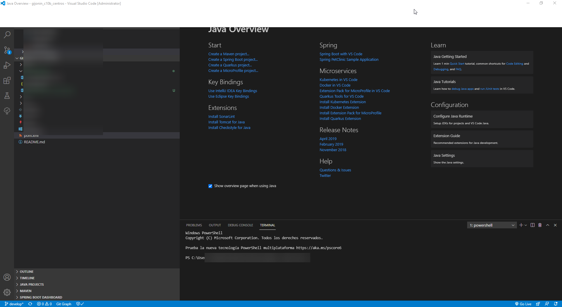Switch to the PROBLEMS tab
This screenshot has width=562, height=307.
[x=194, y=225]
